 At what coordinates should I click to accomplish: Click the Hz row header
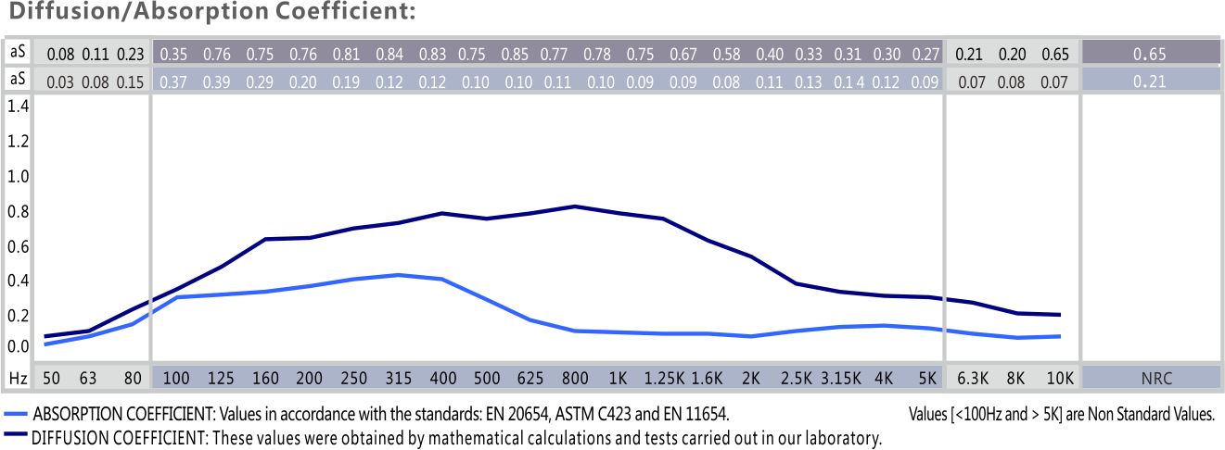(x=16, y=378)
